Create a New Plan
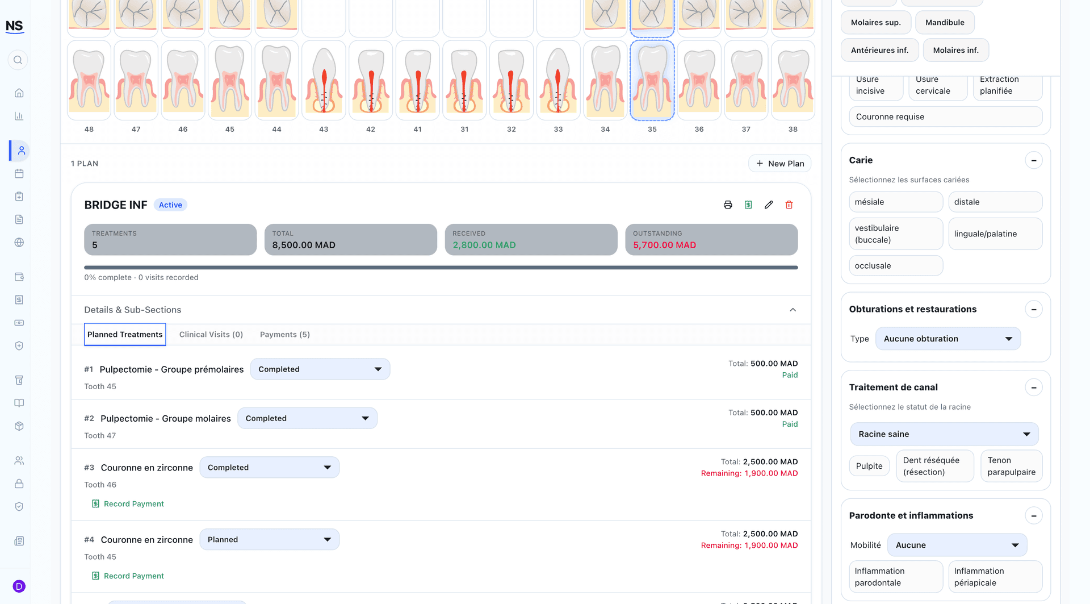This screenshot has height=604, width=1090. (x=779, y=164)
